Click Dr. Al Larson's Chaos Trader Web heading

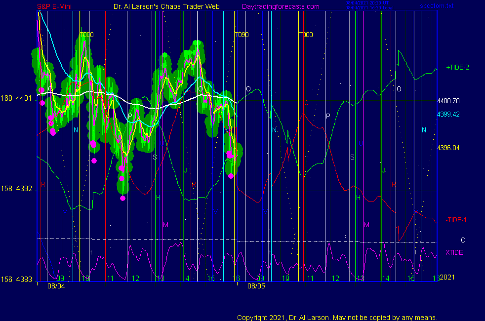(x=166, y=6)
